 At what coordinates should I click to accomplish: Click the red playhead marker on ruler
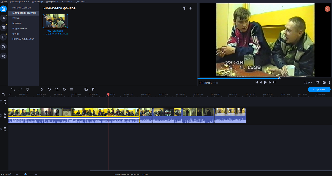108,94
